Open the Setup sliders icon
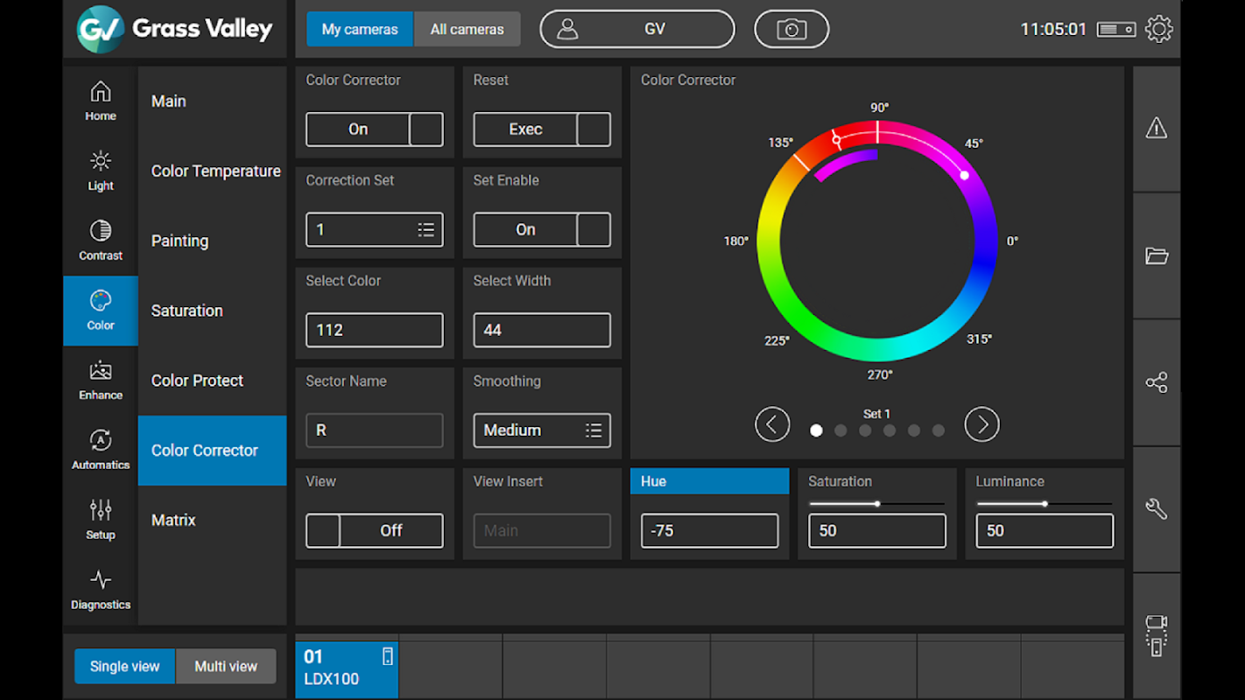Viewport: 1245px width, 700px height. tap(101, 509)
